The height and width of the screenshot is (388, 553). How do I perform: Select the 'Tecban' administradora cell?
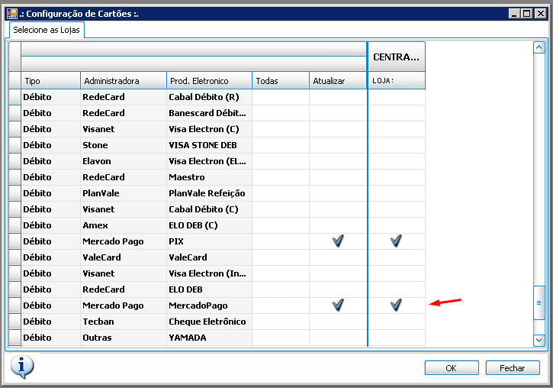click(123, 322)
